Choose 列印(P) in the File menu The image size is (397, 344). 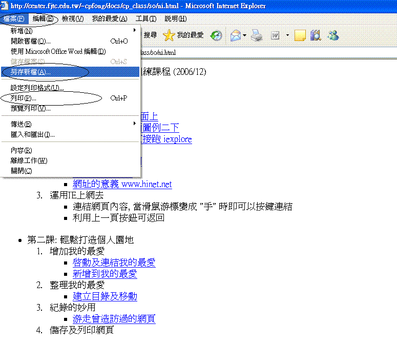(24, 98)
